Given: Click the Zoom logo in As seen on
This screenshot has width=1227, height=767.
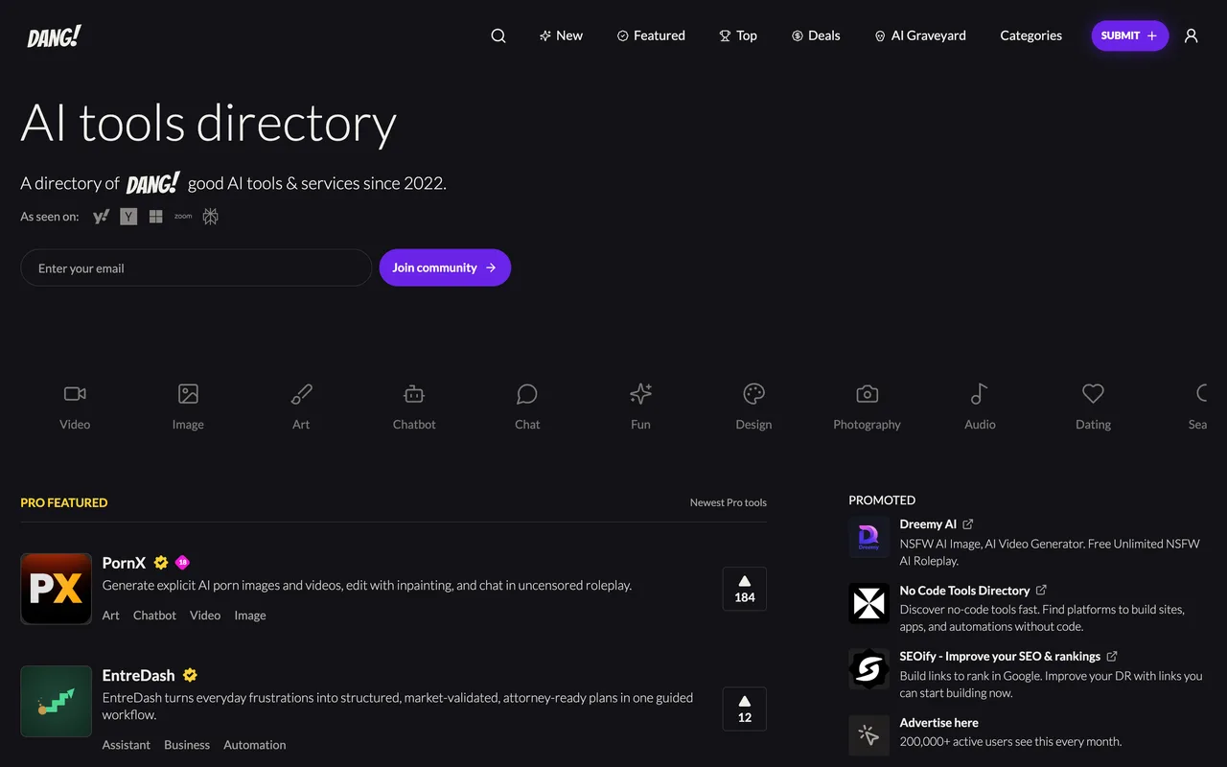Looking at the screenshot, I should pos(183,217).
